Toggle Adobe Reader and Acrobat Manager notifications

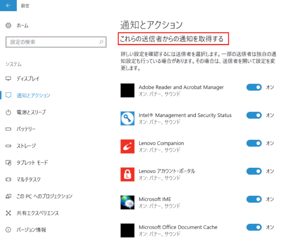(254, 87)
